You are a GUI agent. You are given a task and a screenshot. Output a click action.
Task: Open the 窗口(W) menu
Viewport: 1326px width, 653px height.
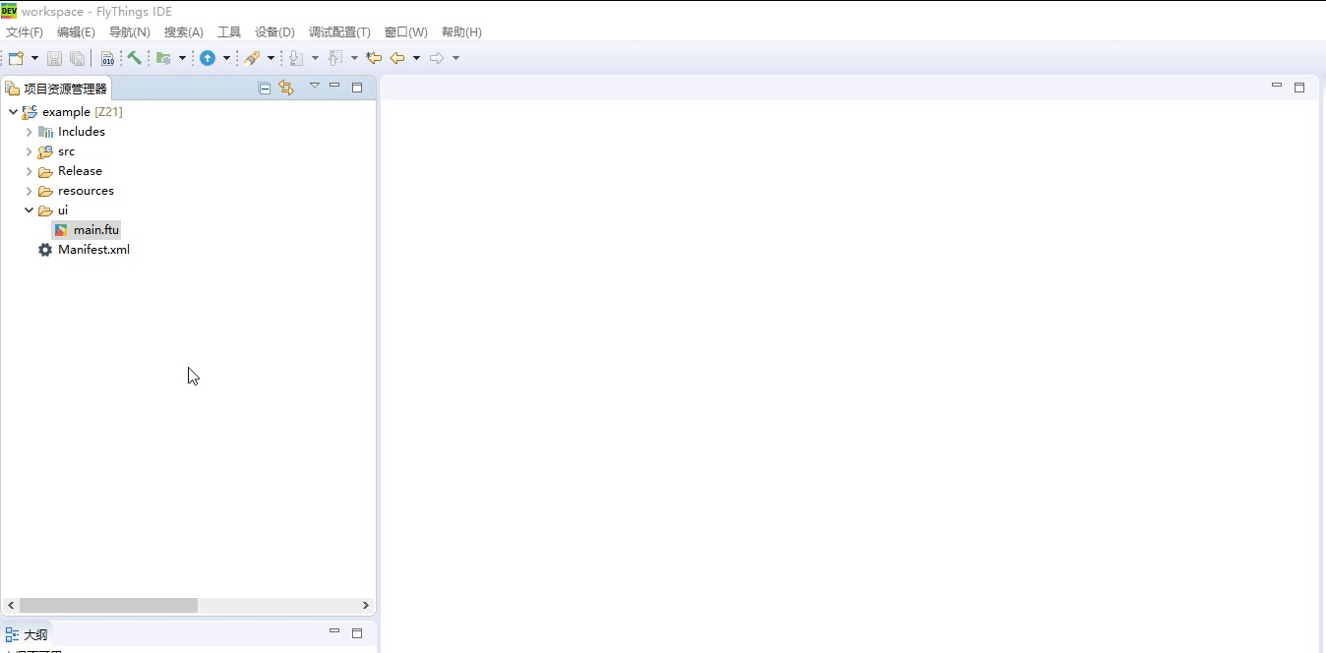pyautogui.click(x=406, y=32)
